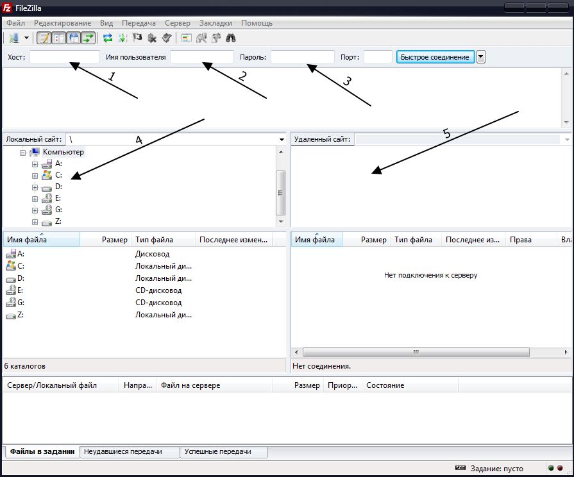This screenshot has width=574, height=477.
Task: Click the Быстрое соединение button
Action: tap(435, 57)
